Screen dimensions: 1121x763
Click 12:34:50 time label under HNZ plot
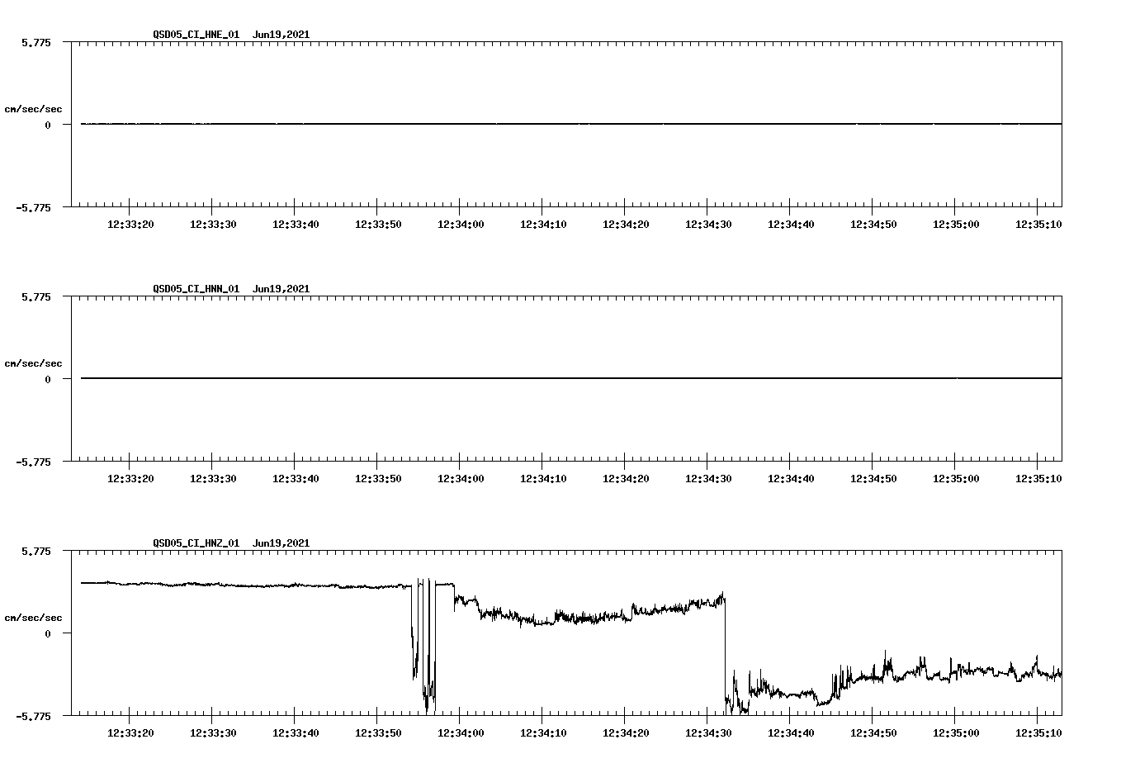point(873,733)
